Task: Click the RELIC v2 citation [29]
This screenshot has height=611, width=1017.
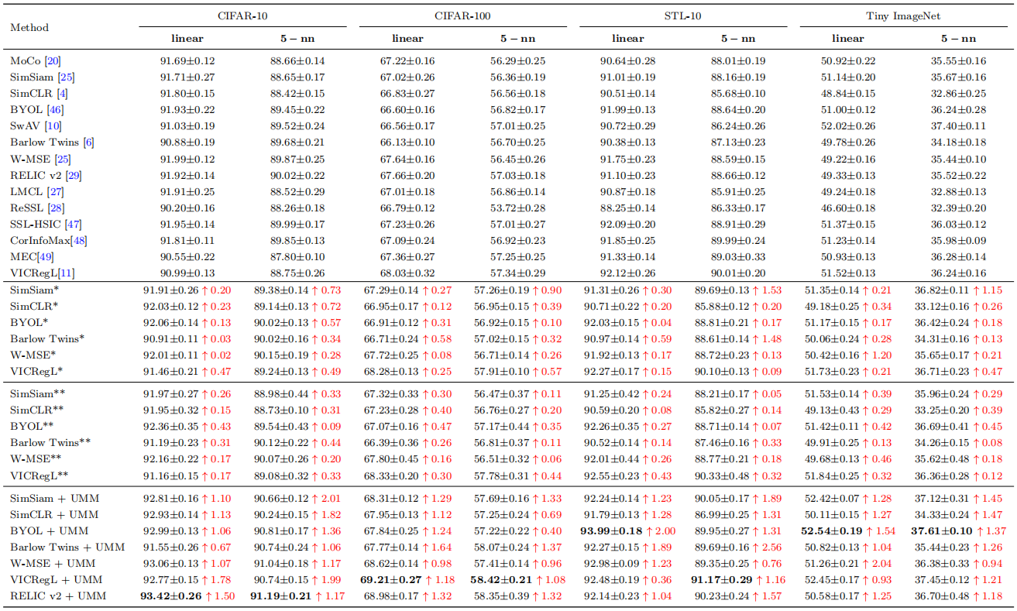Action: [74, 174]
